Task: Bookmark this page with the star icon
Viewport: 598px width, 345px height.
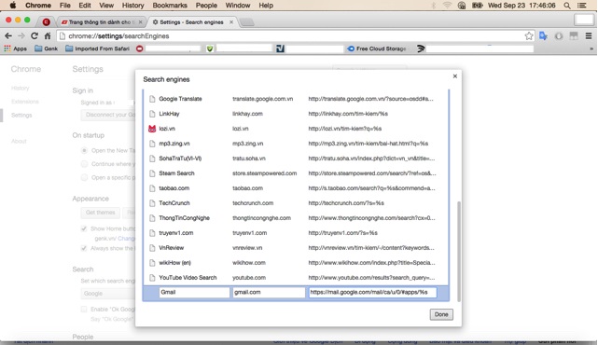Action: [x=529, y=35]
